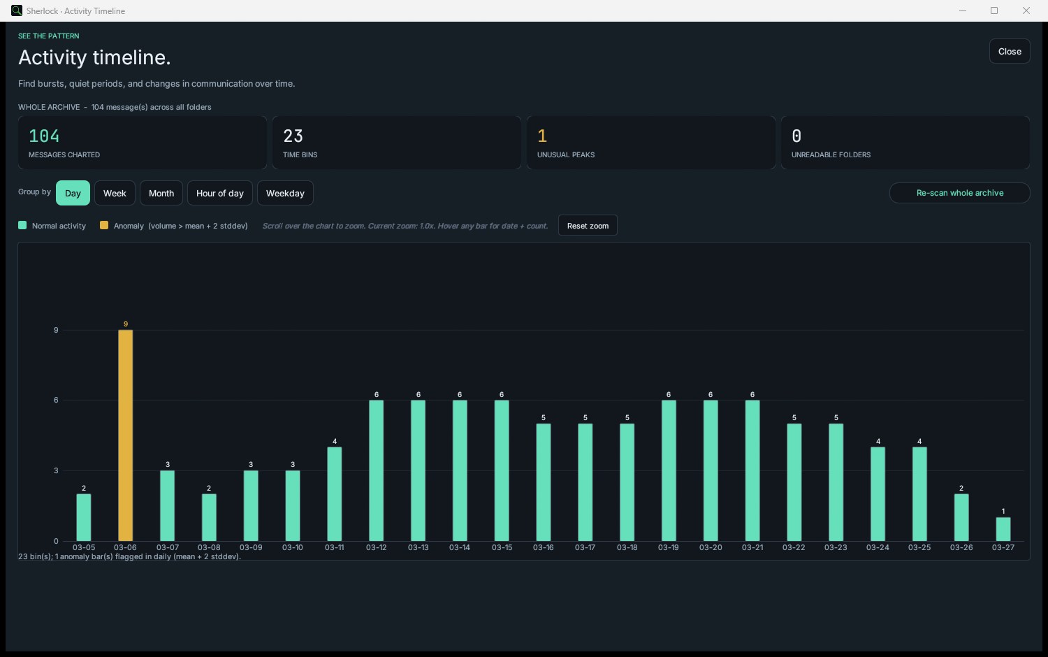1048x657 pixels.
Task: Click the 03-20 date label on axis
Action: point(711,547)
